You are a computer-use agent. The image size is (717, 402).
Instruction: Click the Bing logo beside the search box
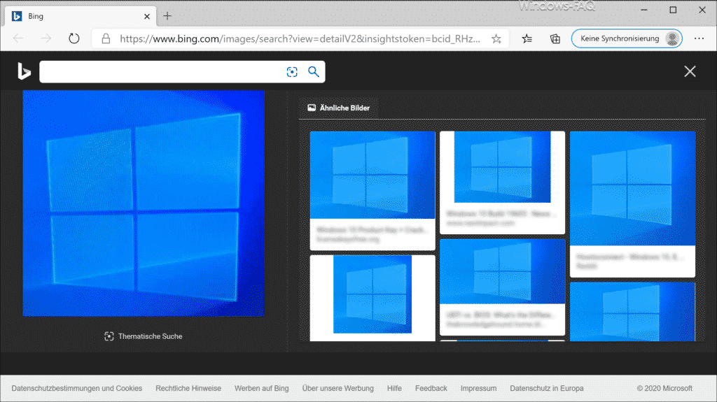(25, 72)
